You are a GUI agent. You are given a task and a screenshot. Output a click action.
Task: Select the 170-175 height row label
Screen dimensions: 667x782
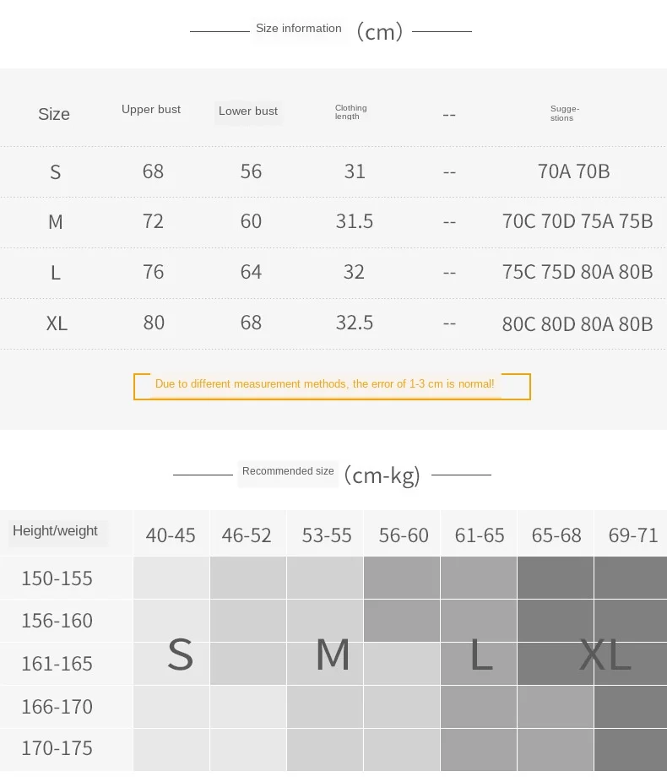pos(57,748)
